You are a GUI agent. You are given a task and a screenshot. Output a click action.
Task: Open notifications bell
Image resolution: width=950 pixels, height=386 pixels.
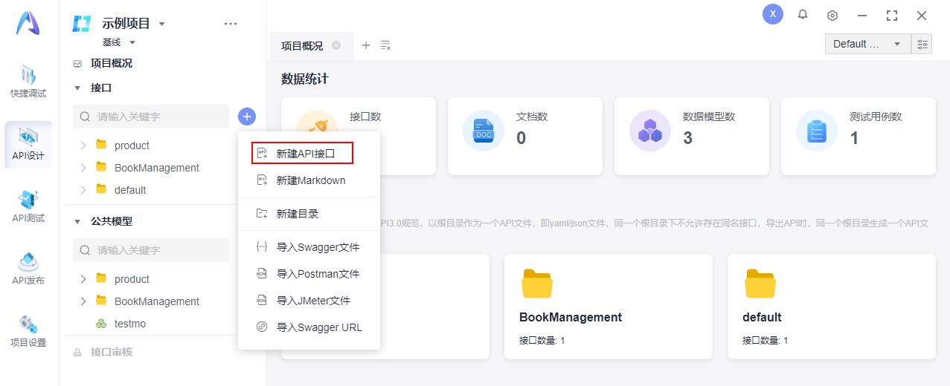[x=803, y=14]
